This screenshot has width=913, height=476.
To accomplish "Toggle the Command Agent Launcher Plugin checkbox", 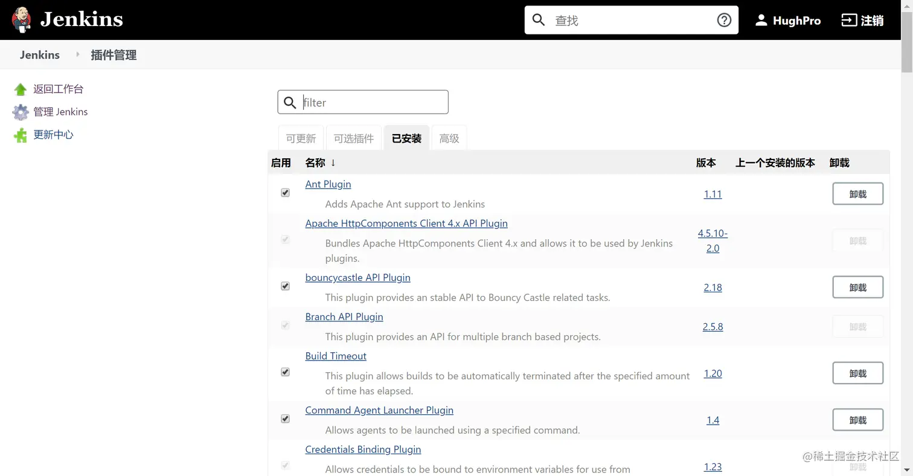I will pos(285,419).
